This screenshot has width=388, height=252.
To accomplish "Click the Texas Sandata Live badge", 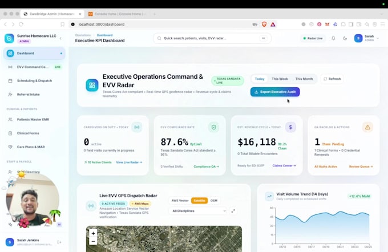I will (x=228, y=80).
